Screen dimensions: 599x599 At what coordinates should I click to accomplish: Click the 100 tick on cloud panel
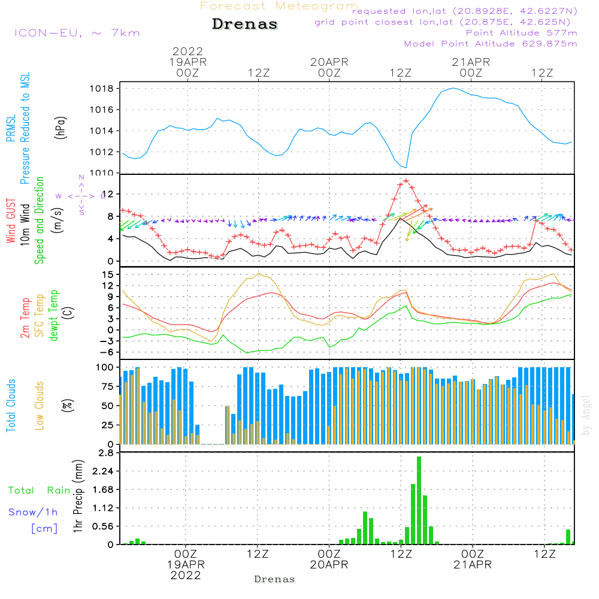point(105,367)
